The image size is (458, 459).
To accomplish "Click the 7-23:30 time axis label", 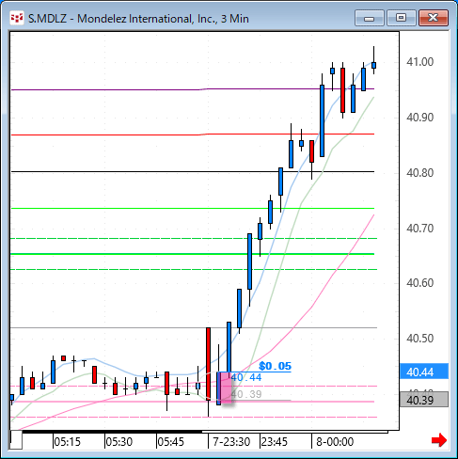I will click(x=231, y=442).
